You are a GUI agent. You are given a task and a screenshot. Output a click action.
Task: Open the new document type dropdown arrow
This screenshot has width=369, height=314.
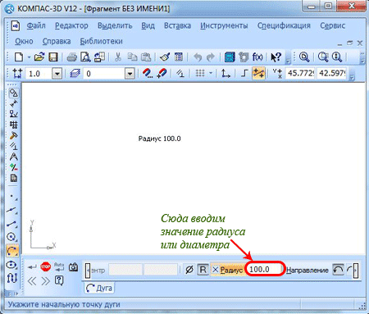point(29,57)
